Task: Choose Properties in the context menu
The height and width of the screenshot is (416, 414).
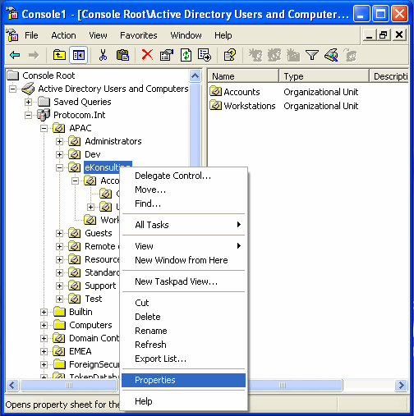Action: (x=183, y=380)
